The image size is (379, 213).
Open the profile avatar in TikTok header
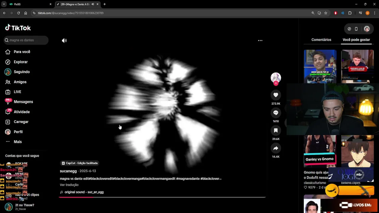point(367,29)
